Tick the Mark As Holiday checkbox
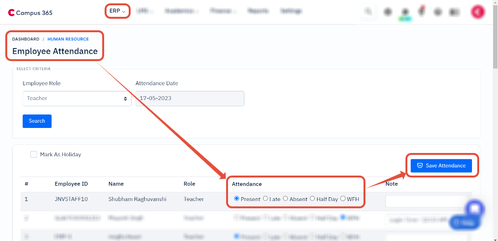The height and width of the screenshot is (241, 498). [34, 154]
